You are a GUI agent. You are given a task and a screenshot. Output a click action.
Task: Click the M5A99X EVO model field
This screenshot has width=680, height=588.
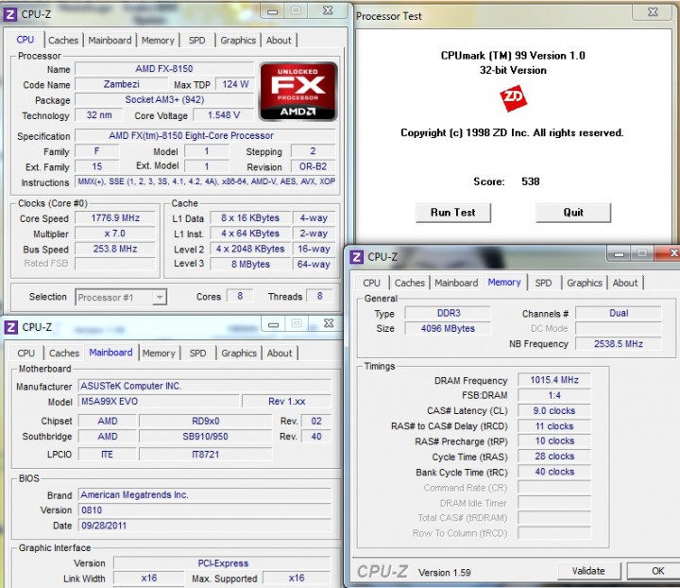(x=159, y=402)
